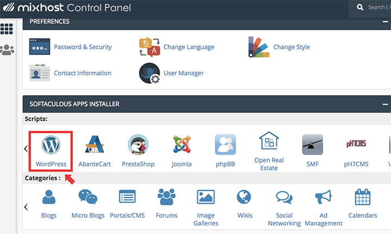The width and height of the screenshot is (391, 234).
Task: Click the pH7CMS text label
Action: 356,164
